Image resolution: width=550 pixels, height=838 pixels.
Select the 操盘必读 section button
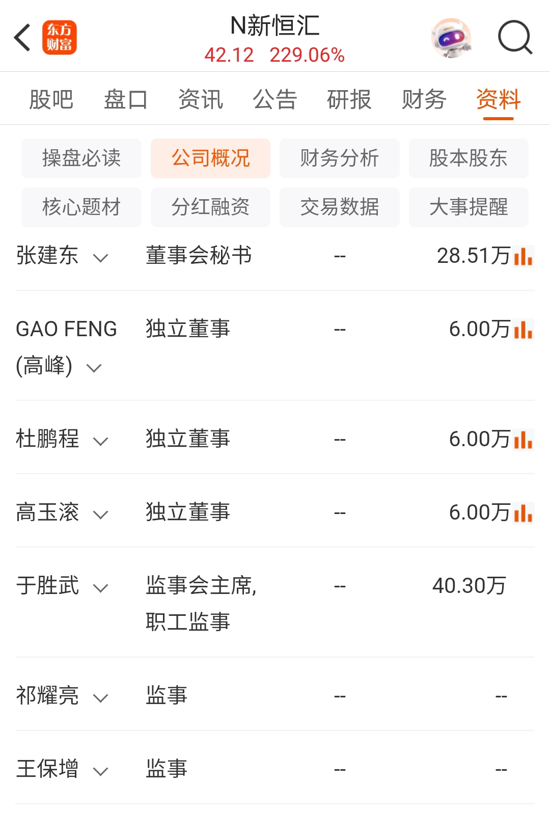click(81, 158)
